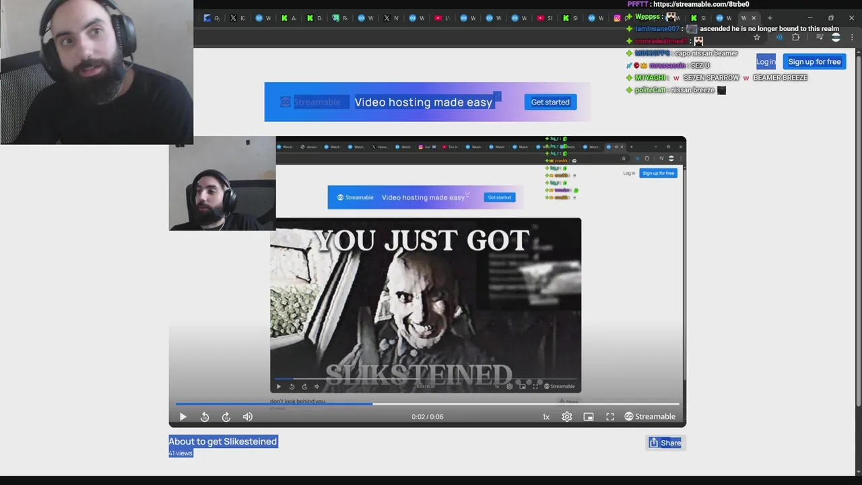The width and height of the screenshot is (862, 485).
Task: Switch to the Instagram tab
Action: [x=617, y=18]
